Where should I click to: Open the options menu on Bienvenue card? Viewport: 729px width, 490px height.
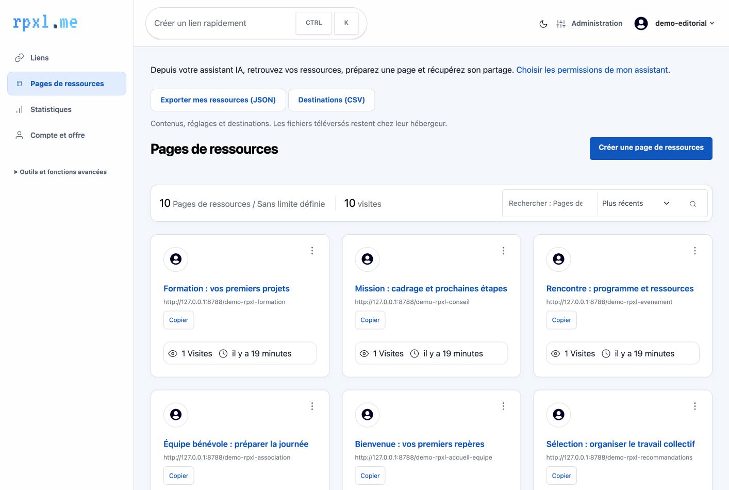(x=503, y=406)
